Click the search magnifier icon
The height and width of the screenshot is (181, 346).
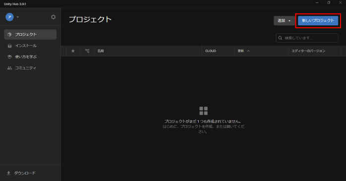click(280, 38)
